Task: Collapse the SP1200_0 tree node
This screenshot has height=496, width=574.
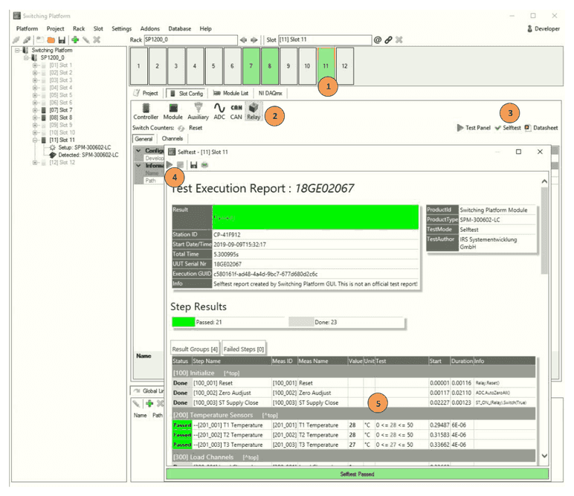Action: [26, 58]
